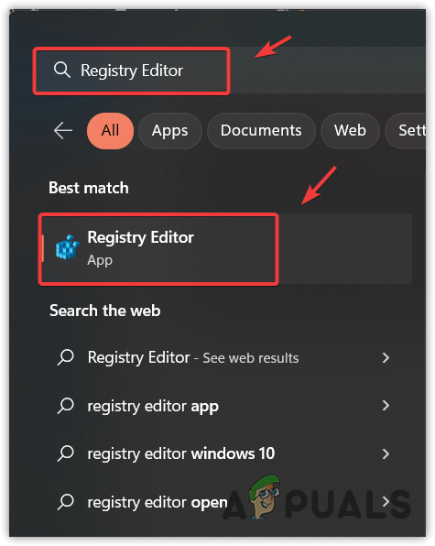Click search icon beside 'registry editor app'

pos(65,405)
